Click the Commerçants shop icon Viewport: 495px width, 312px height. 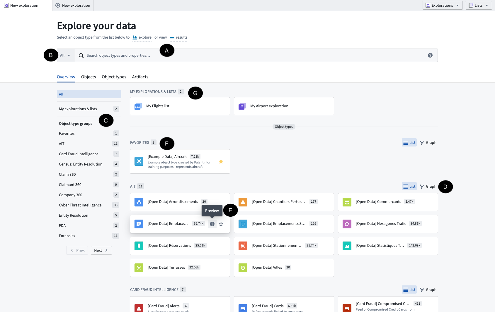(347, 202)
